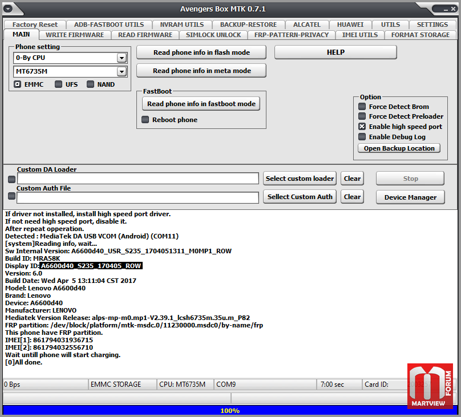Disable Enable high speed port option
The width and height of the screenshot is (461, 417).
coord(362,127)
